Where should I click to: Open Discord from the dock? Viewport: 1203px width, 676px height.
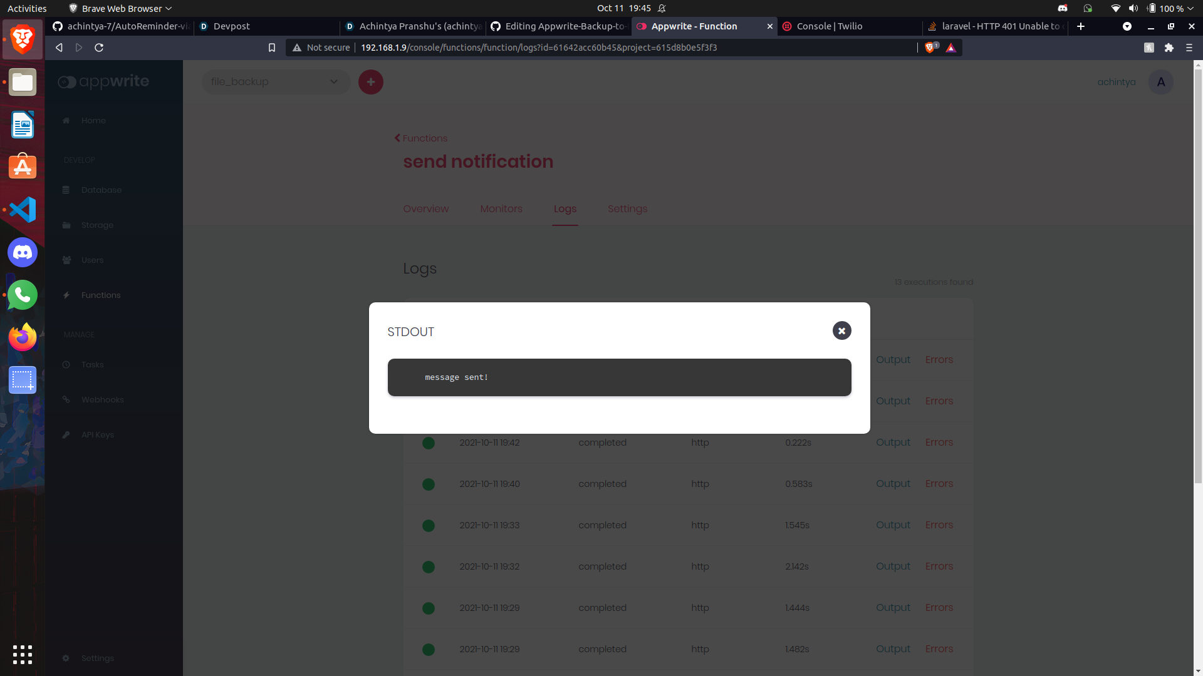click(x=23, y=252)
